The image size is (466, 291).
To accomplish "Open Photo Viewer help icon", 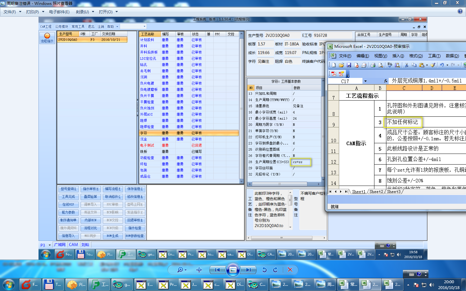I will click(x=460, y=11).
